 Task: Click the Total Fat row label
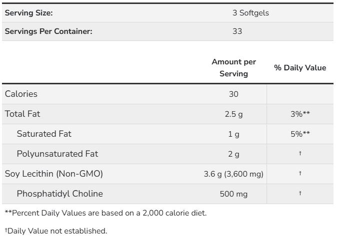tap(22, 114)
